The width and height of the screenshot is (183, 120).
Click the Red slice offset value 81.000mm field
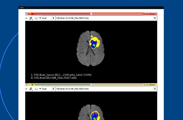click(x=150, y=14)
